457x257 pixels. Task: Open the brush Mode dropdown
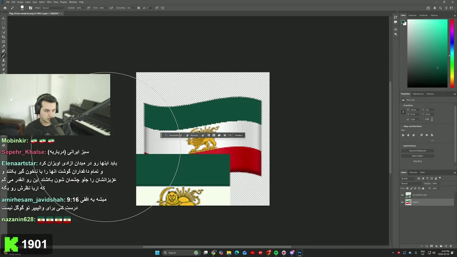[x=53, y=8]
